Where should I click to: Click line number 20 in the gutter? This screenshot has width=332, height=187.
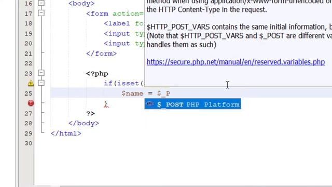(29, 43)
